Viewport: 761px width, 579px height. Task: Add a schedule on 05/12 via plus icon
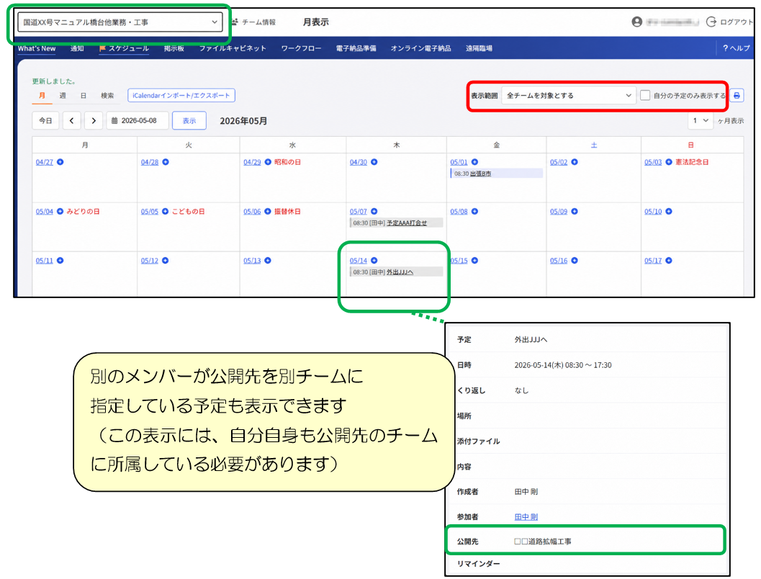click(x=166, y=261)
